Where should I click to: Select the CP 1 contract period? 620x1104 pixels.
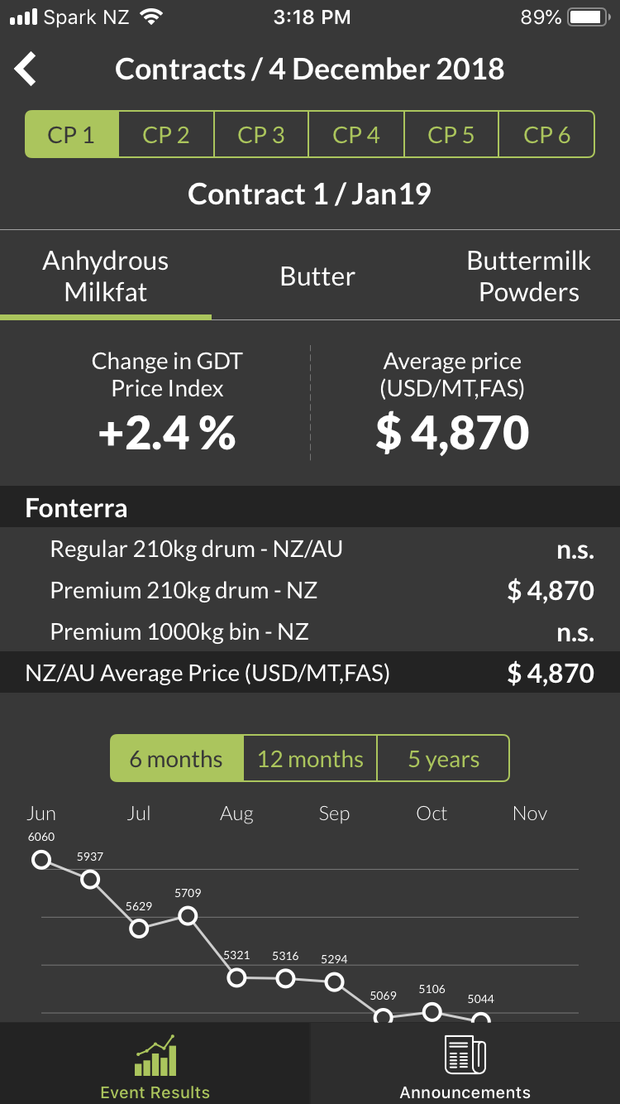point(72,134)
